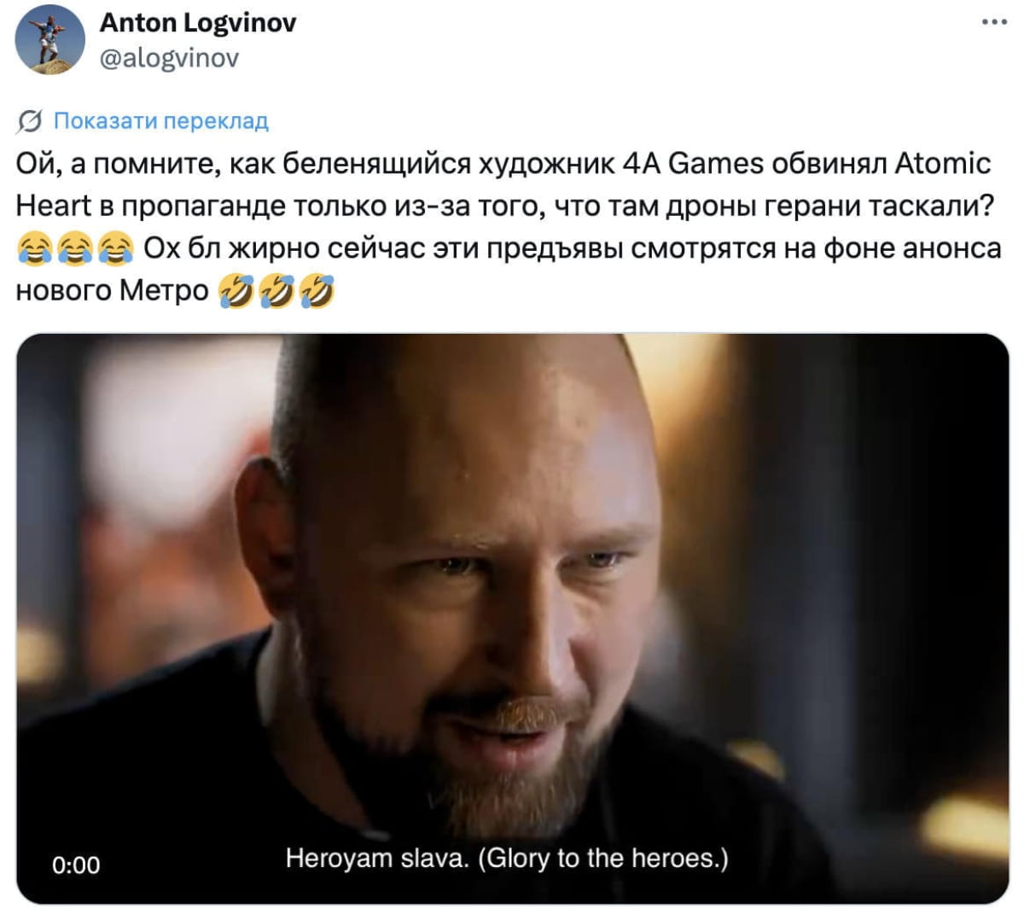
Task: Click the translate icon beside Показати переклад
Action: [x=31, y=122]
